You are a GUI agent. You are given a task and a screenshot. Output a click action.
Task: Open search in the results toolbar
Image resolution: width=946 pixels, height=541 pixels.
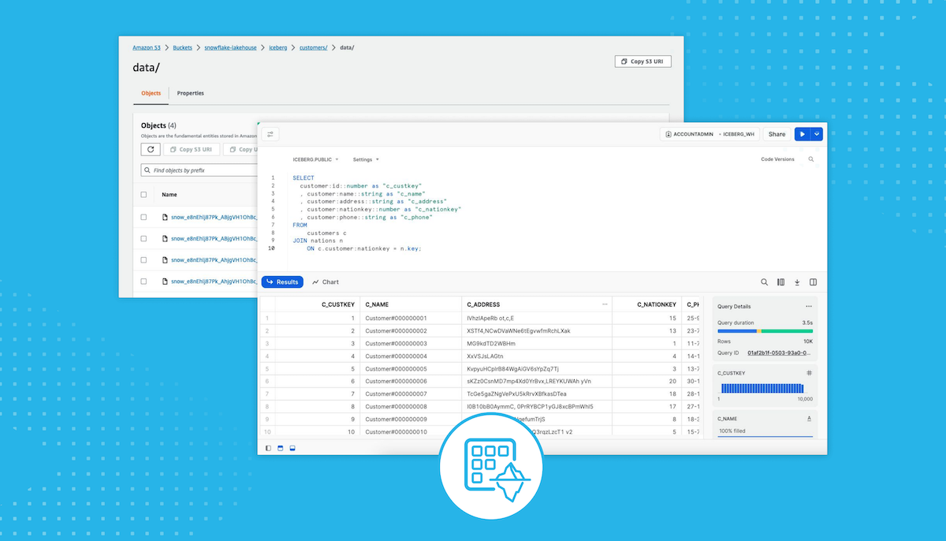(764, 282)
